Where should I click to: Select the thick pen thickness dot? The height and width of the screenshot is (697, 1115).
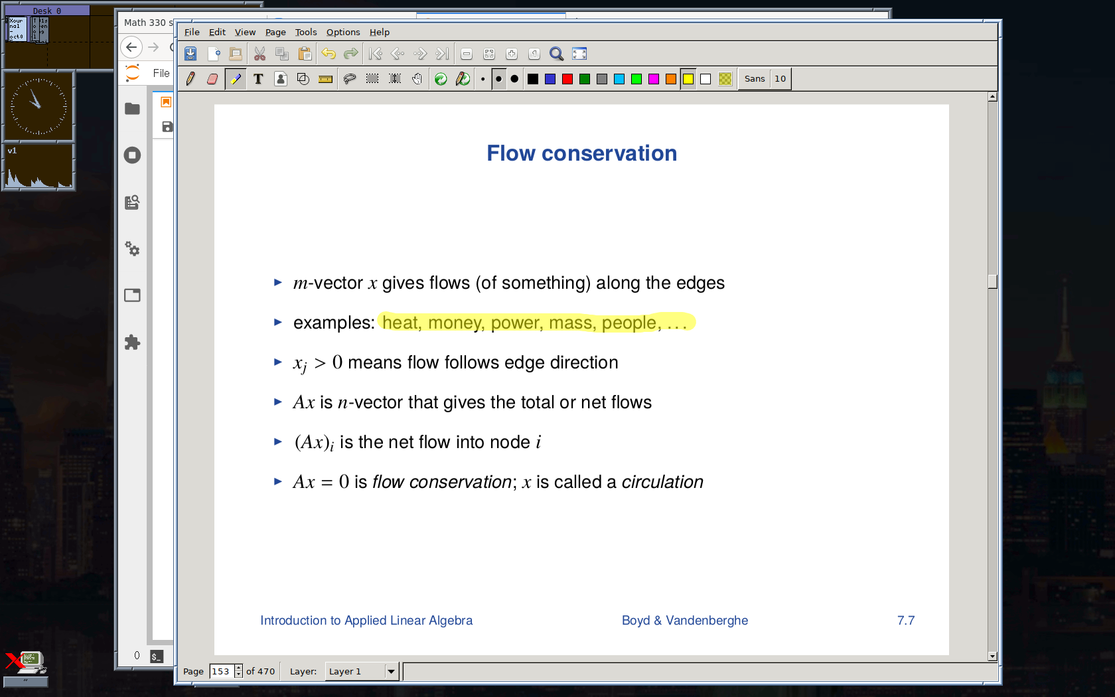click(514, 79)
